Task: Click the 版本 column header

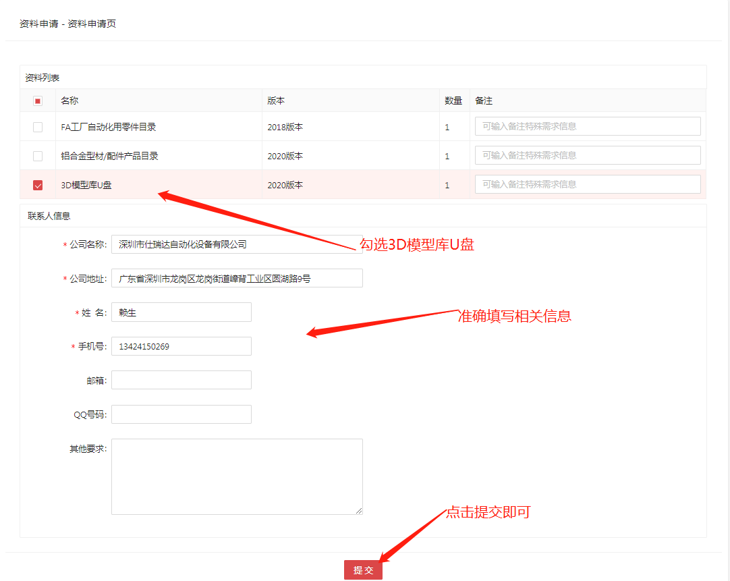Action: [x=276, y=101]
